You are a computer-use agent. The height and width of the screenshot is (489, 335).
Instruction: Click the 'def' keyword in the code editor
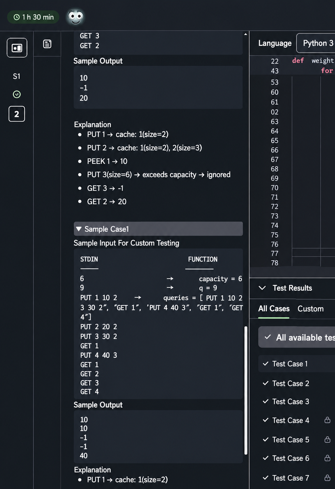point(298,61)
